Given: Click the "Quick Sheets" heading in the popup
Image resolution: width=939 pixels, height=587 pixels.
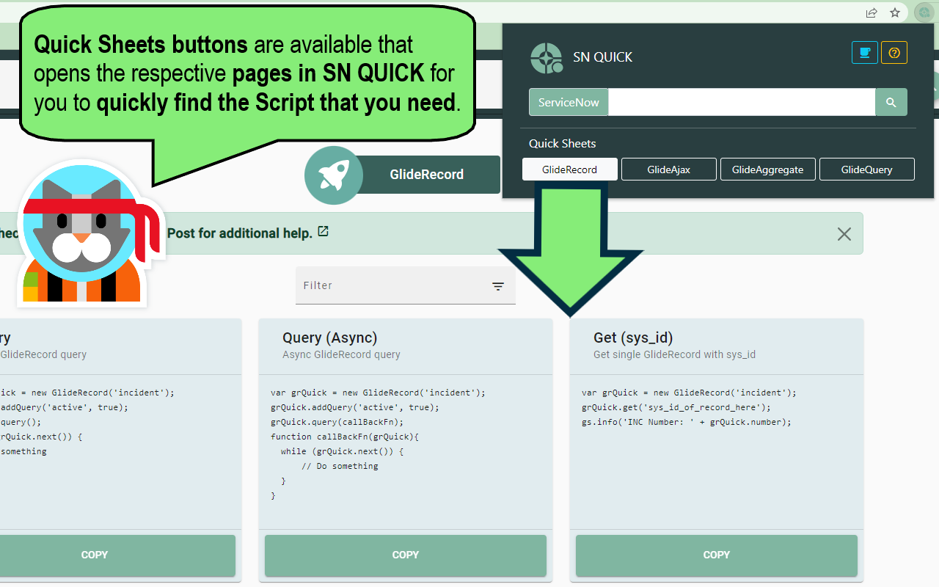Looking at the screenshot, I should click(563, 144).
